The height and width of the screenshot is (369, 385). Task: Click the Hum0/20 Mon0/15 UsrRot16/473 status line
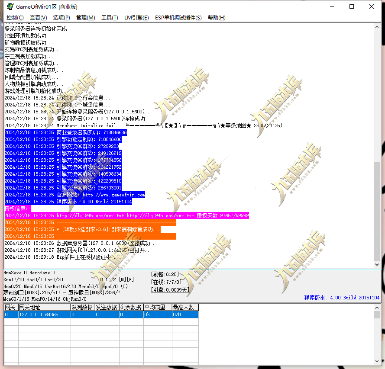(65, 286)
